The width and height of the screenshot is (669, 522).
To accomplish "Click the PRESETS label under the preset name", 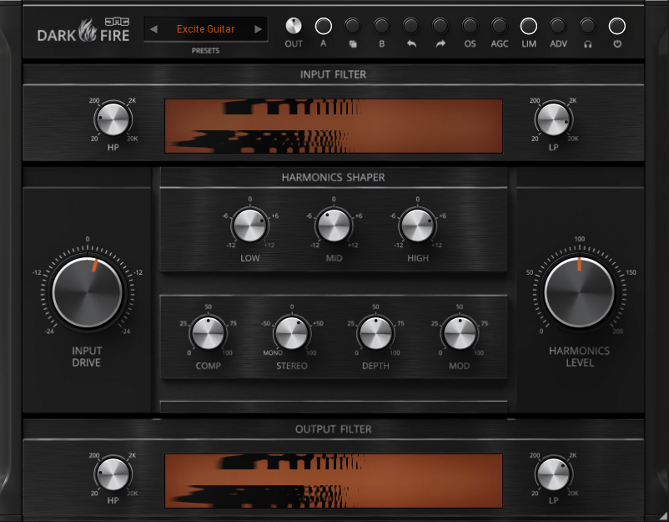I will pyautogui.click(x=205, y=50).
